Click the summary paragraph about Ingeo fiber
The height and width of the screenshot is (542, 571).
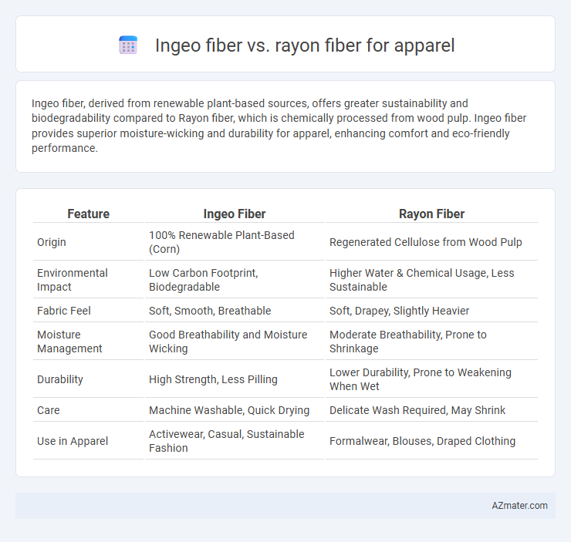coord(279,126)
